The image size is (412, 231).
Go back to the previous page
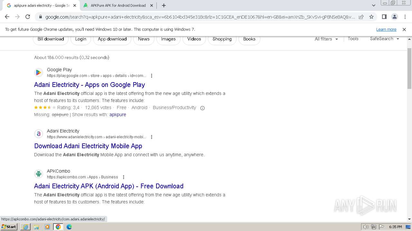point(7,17)
